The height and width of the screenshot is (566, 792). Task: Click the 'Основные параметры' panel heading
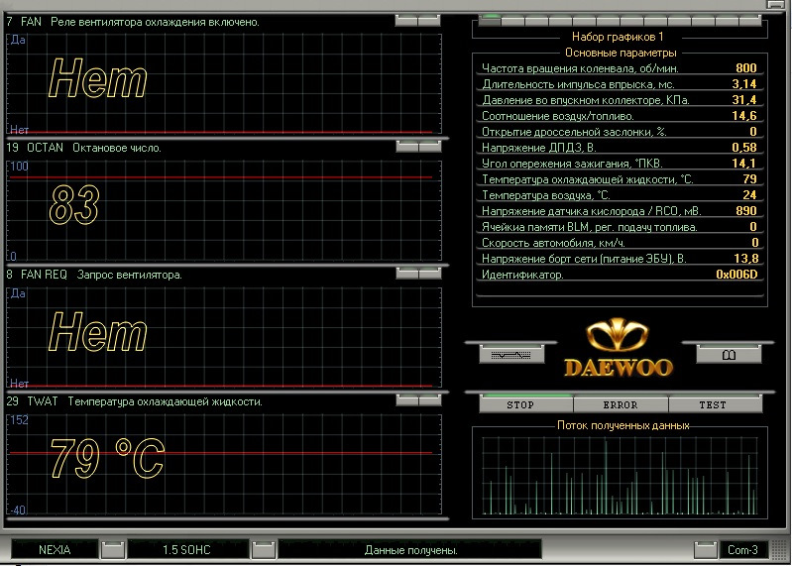click(621, 53)
